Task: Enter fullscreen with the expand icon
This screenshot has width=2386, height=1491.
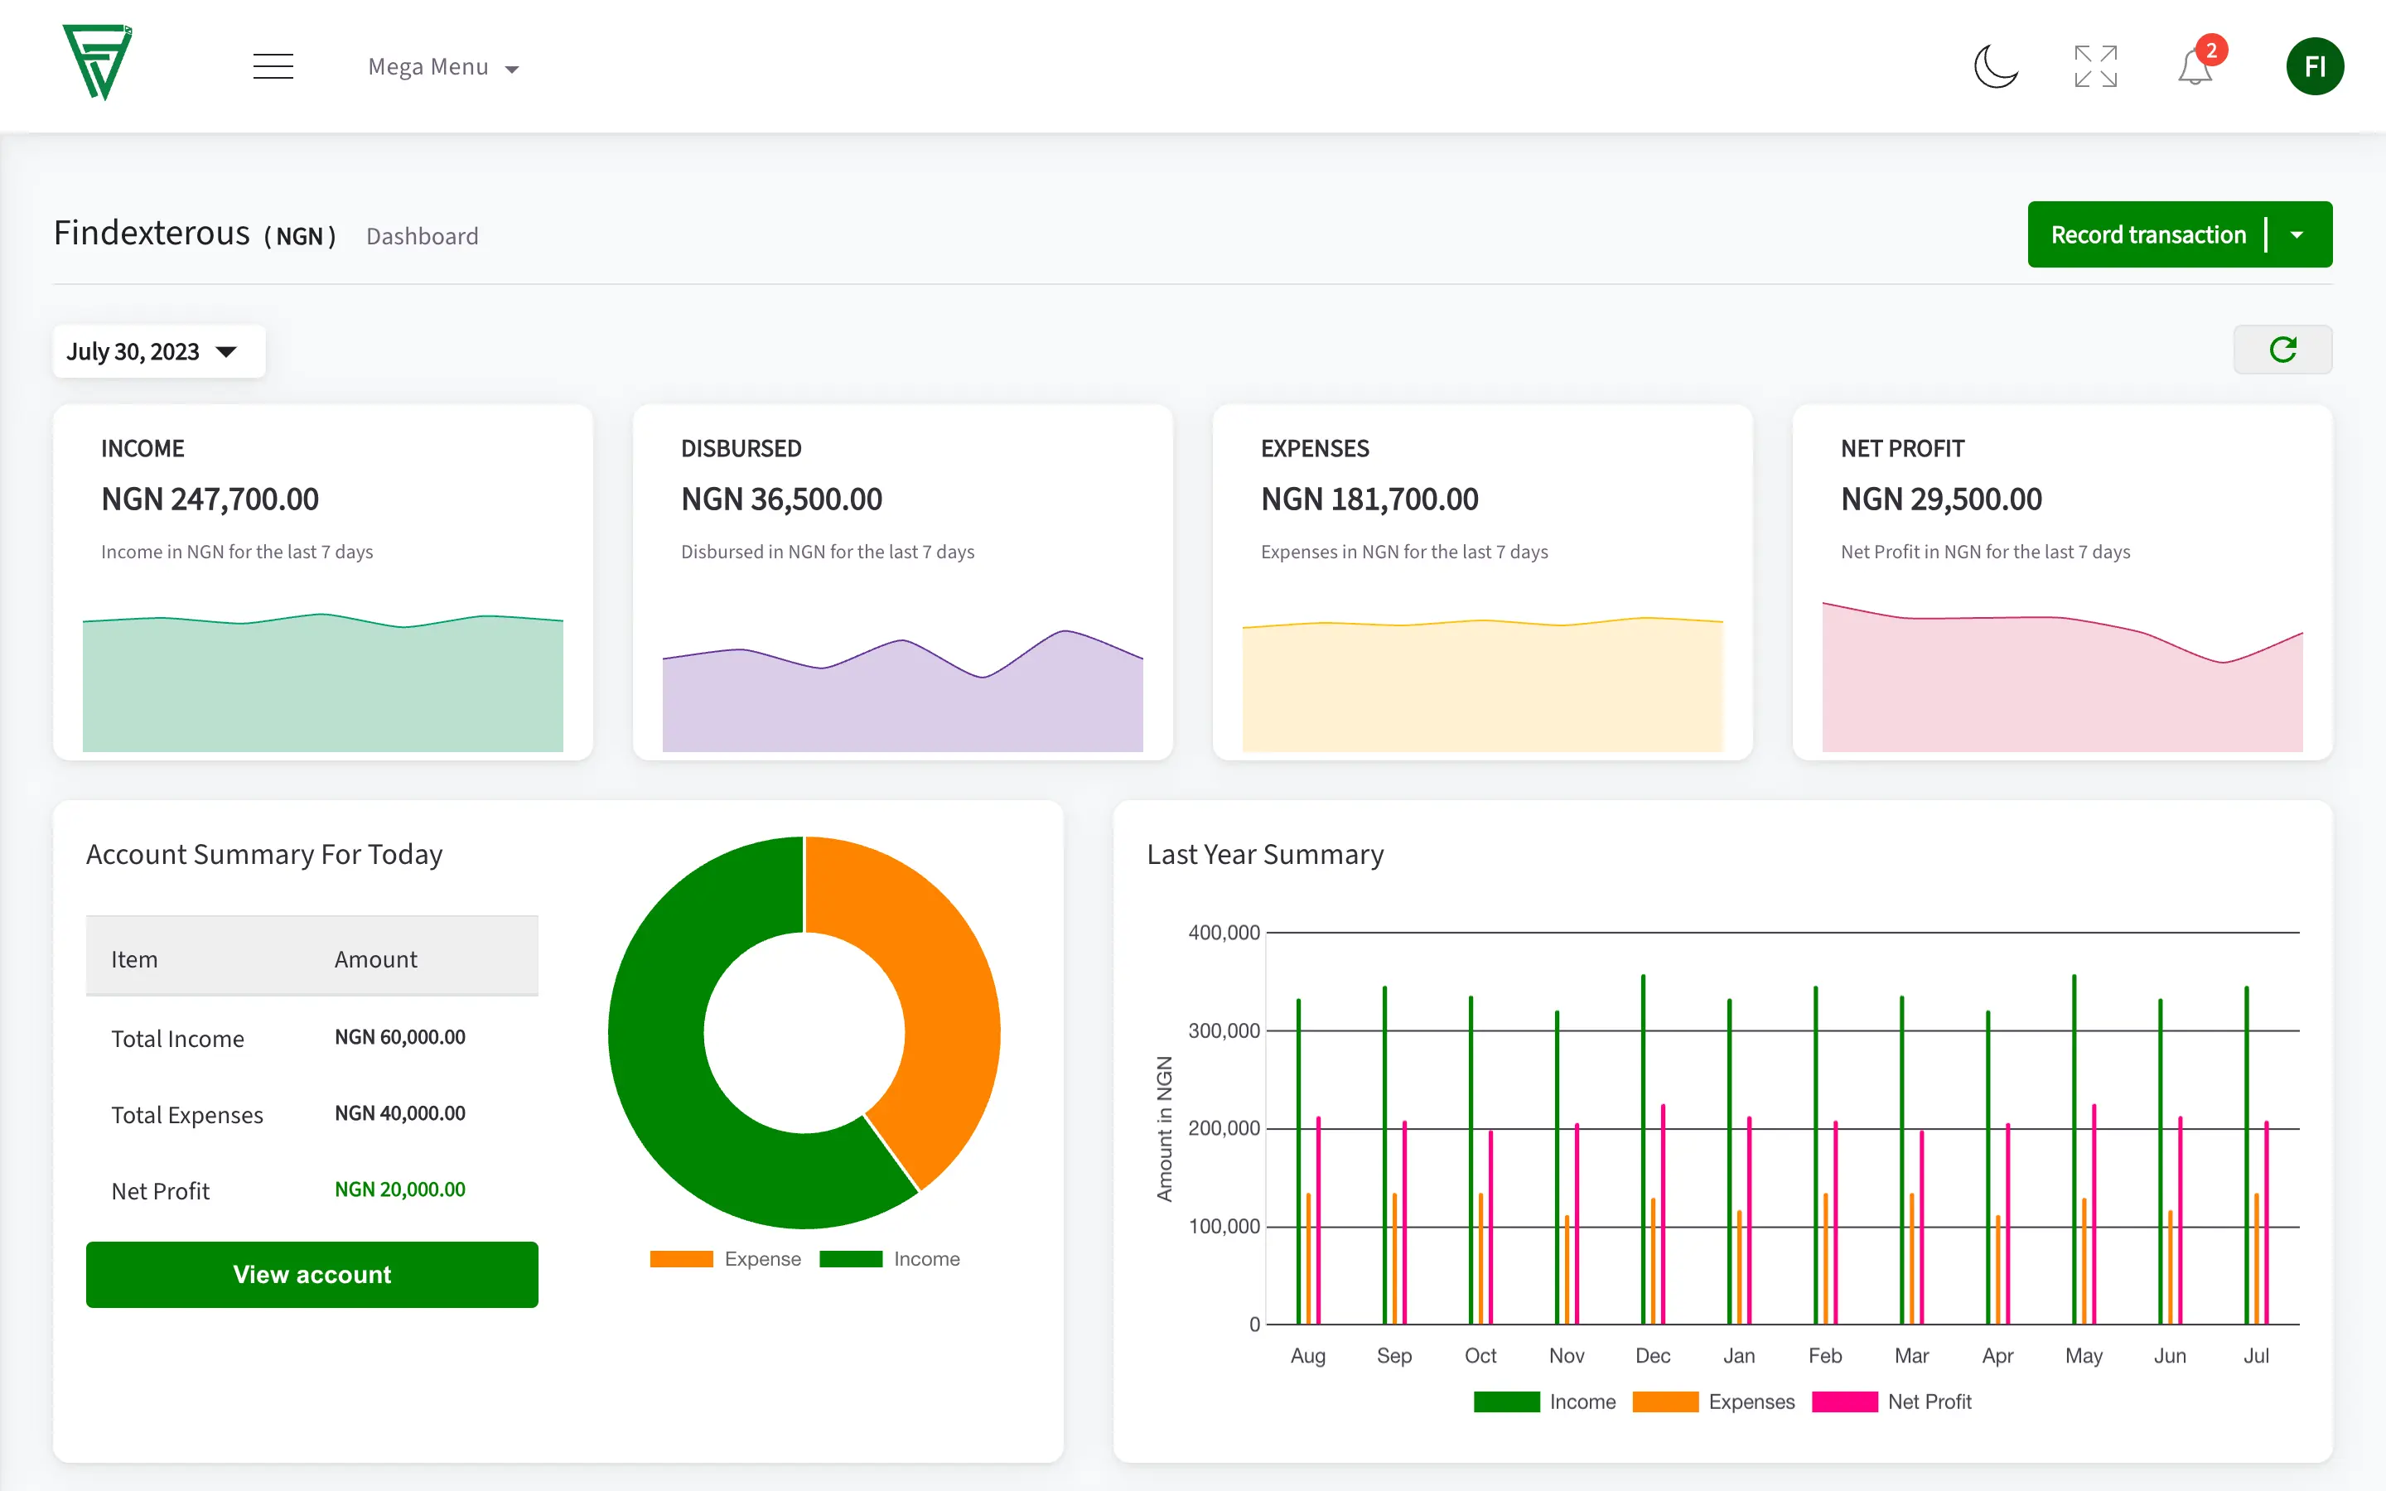Action: tap(2095, 66)
